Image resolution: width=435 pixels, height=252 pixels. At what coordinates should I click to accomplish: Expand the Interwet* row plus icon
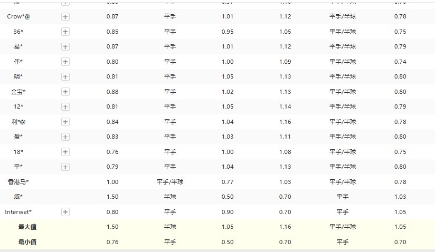tap(65, 212)
